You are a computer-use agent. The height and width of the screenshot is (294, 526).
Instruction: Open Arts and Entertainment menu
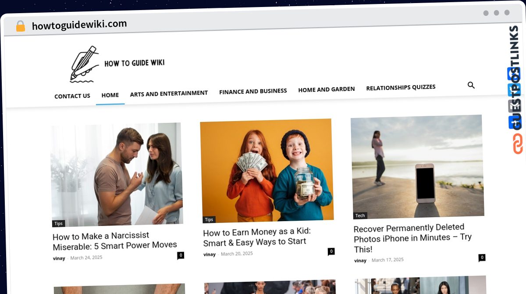pos(169,93)
